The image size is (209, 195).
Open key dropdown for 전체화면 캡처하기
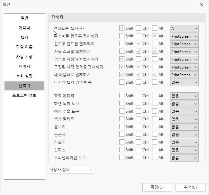pyautogui.click(x=184, y=29)
